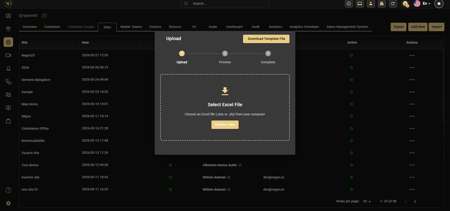Image resolution: width=450 pixels, height=211 pixels.
Task: Switch to the Audit tab
Action: (x=255, y=26)
